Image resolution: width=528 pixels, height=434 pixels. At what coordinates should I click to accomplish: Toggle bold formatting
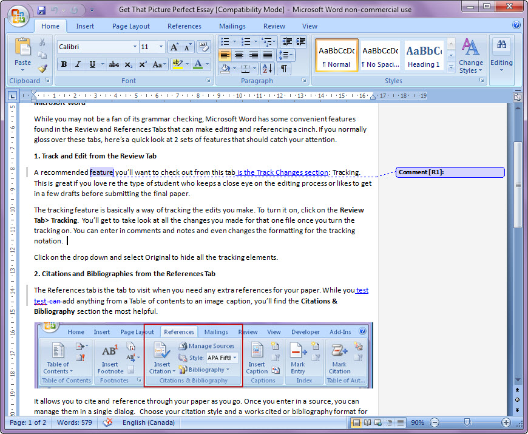[x=64, y=64]
